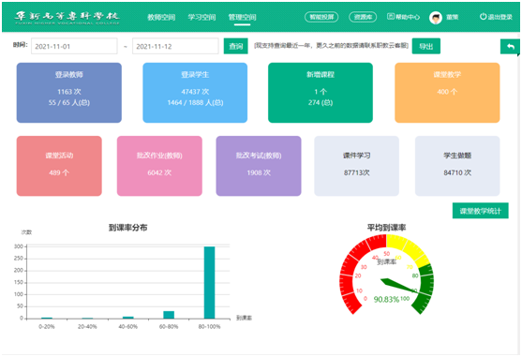
Task: Open the 资源库 pill button
Action: [363, 17]
